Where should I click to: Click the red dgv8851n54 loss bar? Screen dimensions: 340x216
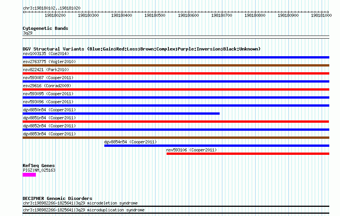click(176, 122)
